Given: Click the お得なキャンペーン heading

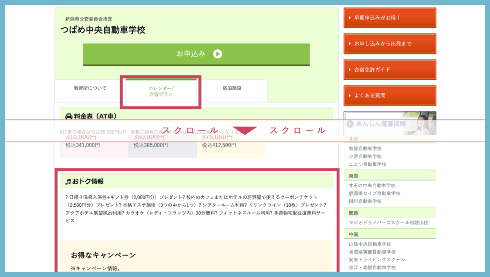Looking at the screenshot, I should [x=103, y=255].
